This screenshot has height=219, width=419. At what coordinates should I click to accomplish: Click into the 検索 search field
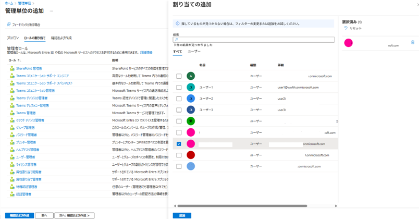pyautogui.click(x=255, y=40)
